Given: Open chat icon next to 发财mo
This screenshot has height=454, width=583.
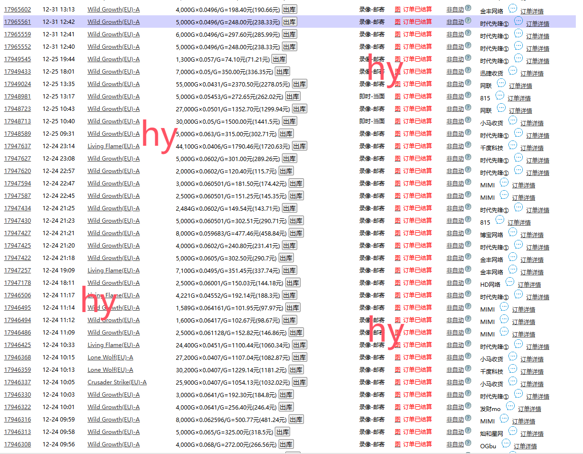Looking at the screenshot, I should click(510, 406).
